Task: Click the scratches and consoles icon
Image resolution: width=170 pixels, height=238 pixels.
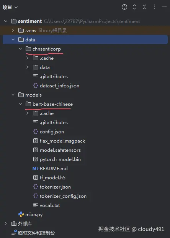Action: (14, 233)
